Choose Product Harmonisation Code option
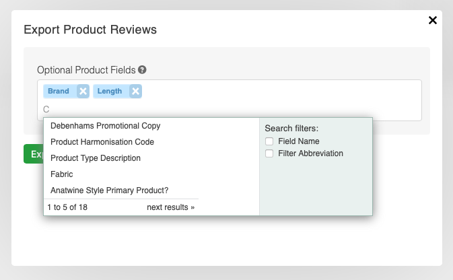 coord(102,142)
